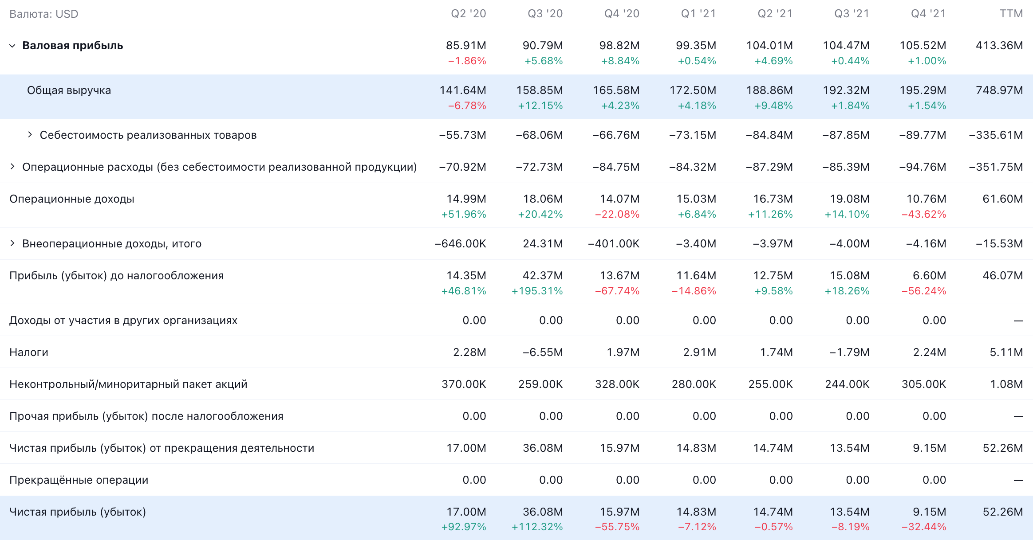The height and width of the screenshot is (540, 1033).
Task: Click gross profit change −1.86%
Action: tap(467, 61)
